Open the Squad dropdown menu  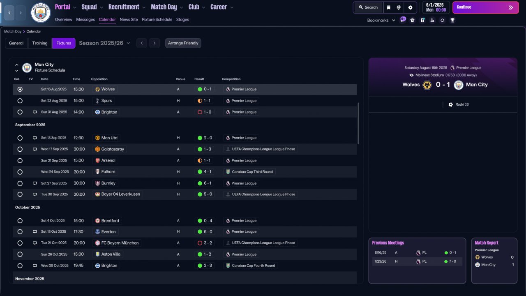92,7
